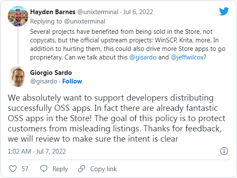The height and width of the screenshot is (178, 237).
Task: Open the @gisardo handle under Giorgio Sardo
Action: click(44, 81)
